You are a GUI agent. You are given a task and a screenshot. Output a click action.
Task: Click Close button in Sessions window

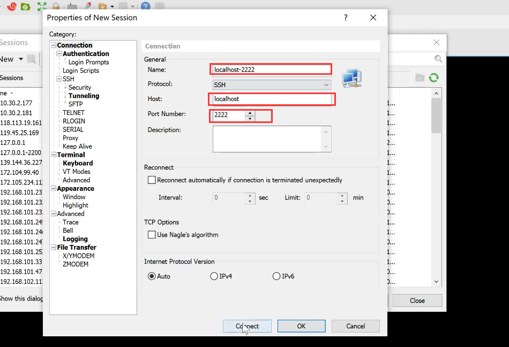[x=417, y=300]
